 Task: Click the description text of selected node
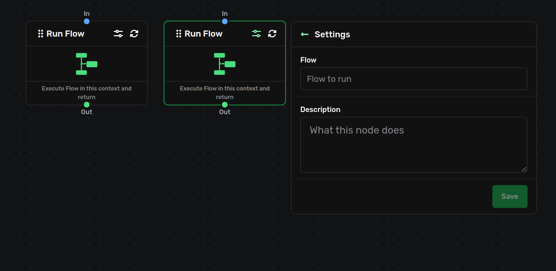coord(225,93)
